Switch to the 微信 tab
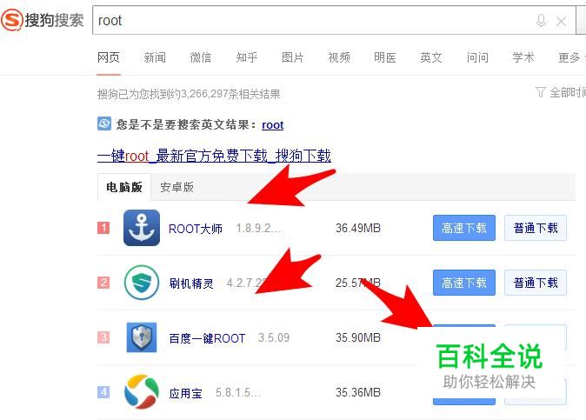 click(x=201, y=57)
